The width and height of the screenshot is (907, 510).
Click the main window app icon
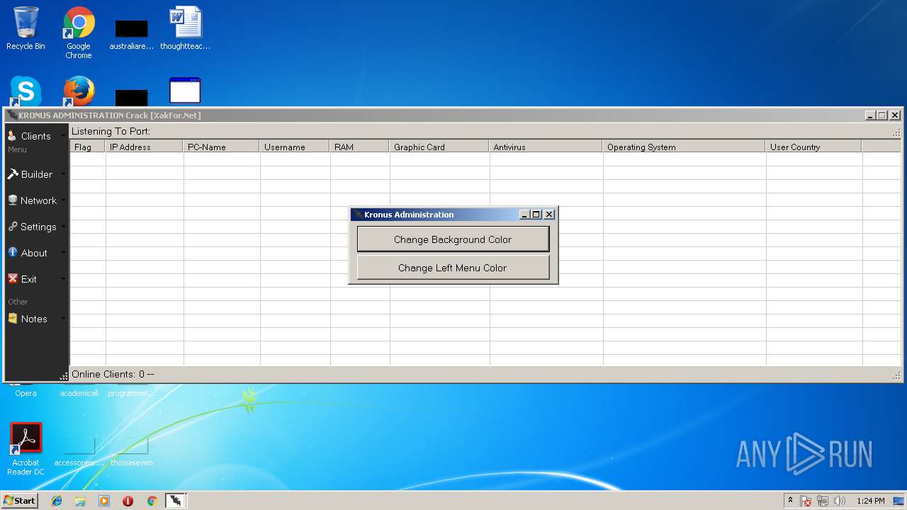[12, 115]
